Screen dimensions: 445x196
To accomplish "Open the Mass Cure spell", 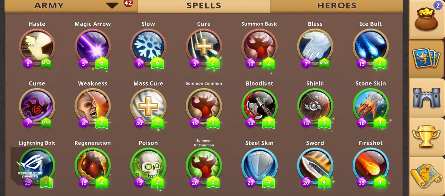I will coord(148,106).
